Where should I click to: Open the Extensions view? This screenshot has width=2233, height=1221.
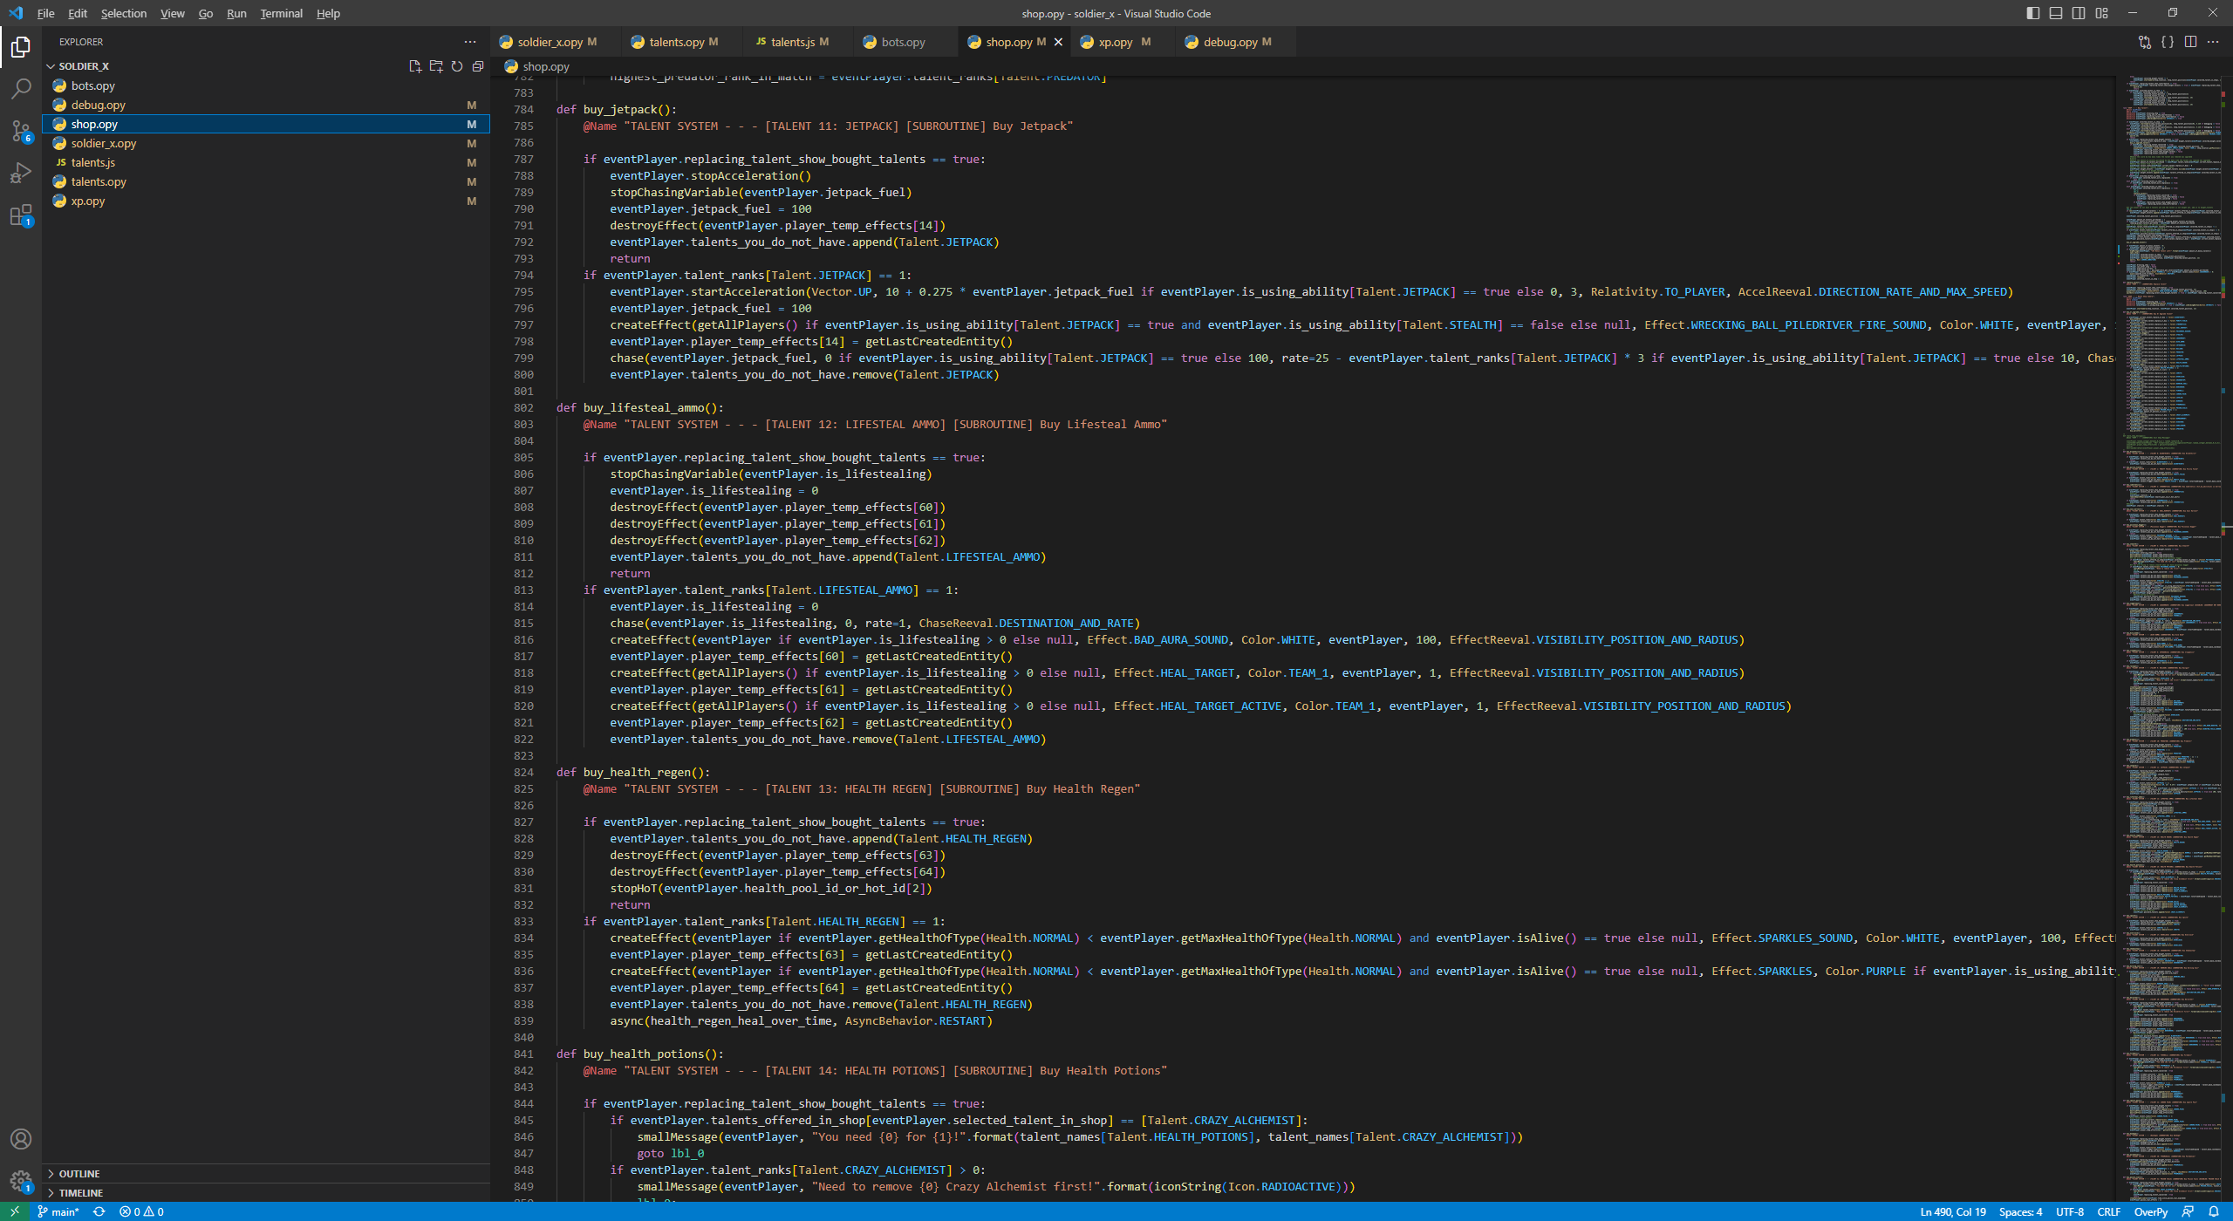click(x=21, y=215)
